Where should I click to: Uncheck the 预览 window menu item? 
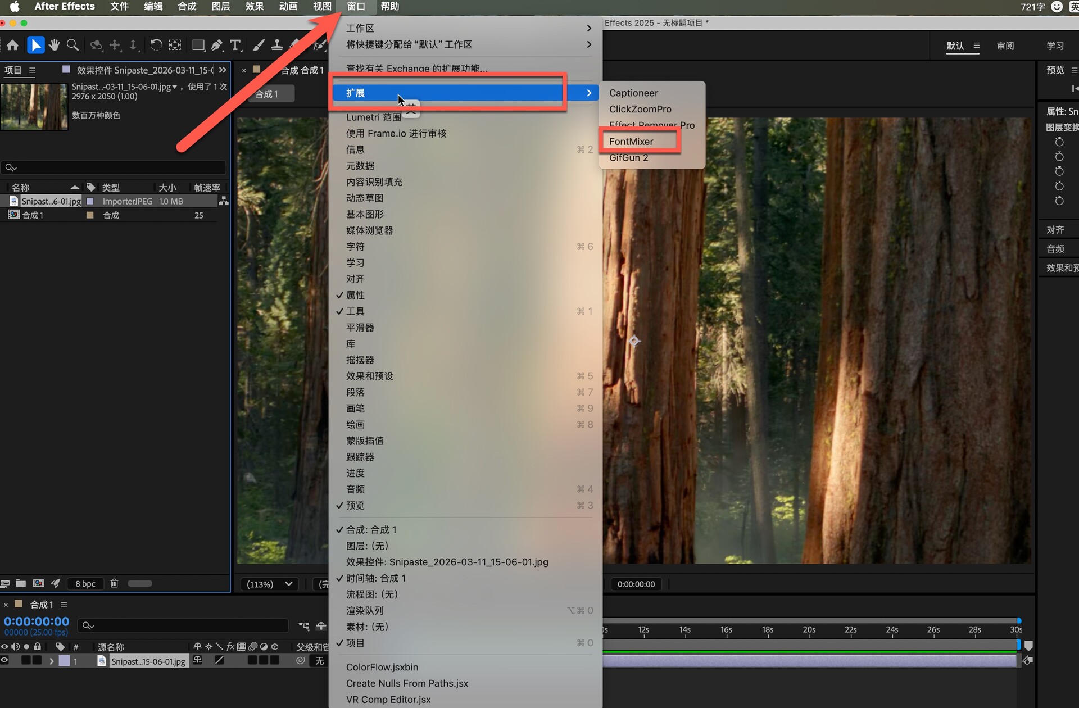tap(355, 505)
